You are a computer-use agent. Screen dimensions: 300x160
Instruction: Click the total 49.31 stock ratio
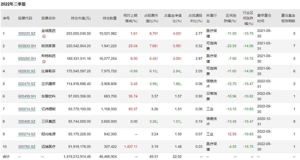pos(154,157)
